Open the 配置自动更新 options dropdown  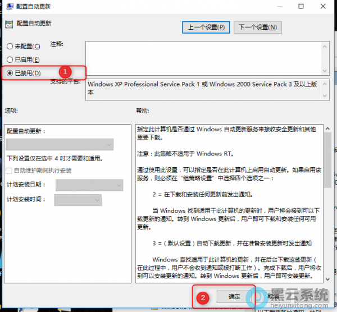point(60,145)
